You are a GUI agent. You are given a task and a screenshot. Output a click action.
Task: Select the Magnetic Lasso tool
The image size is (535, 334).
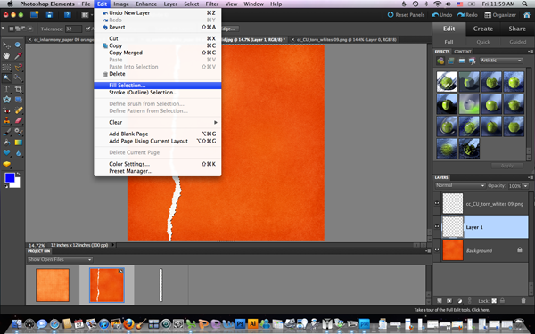(19, 67)
